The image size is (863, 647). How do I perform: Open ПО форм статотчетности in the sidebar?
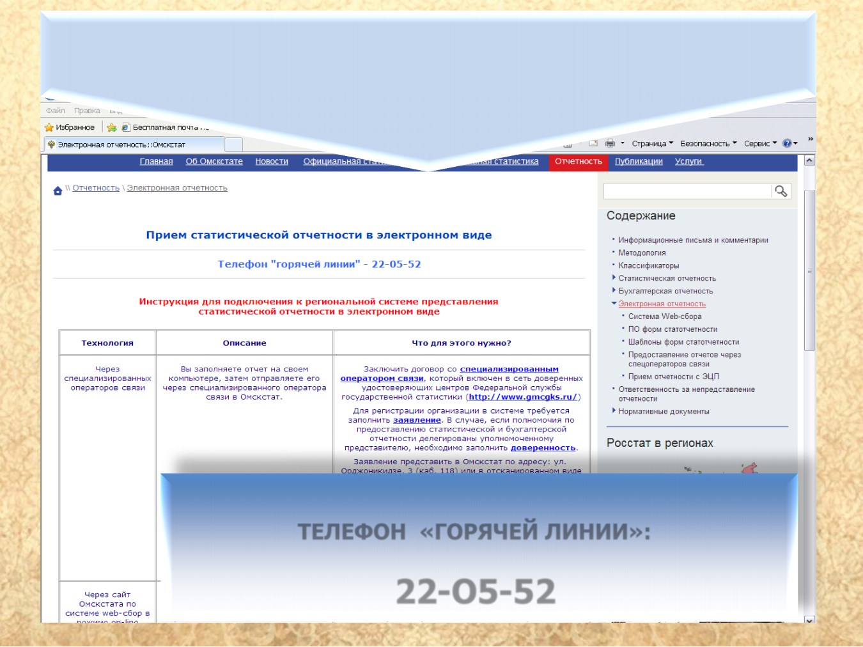tap(673, 329)
